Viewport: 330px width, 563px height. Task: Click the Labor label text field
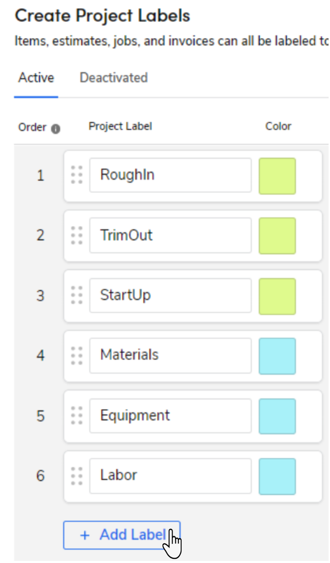click(170, 475)
